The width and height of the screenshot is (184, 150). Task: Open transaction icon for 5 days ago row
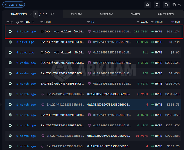pyautogui.click(x=10, y=52)
